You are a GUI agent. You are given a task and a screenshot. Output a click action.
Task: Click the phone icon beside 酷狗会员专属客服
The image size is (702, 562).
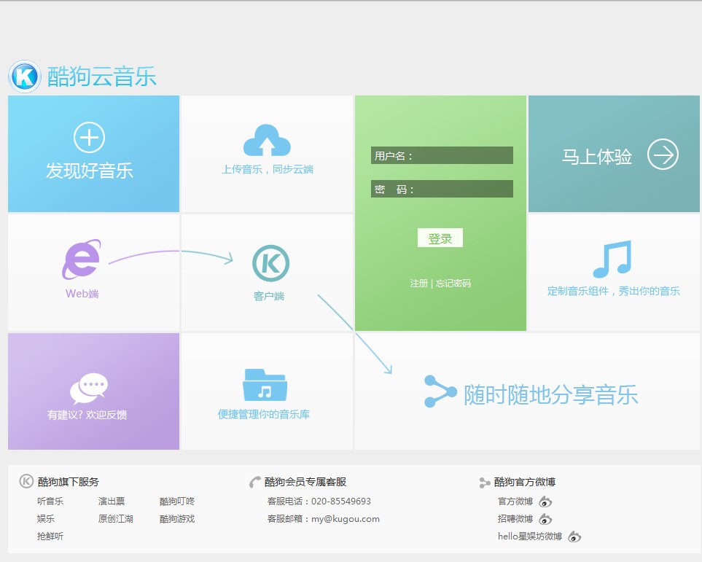pos(254,482)
